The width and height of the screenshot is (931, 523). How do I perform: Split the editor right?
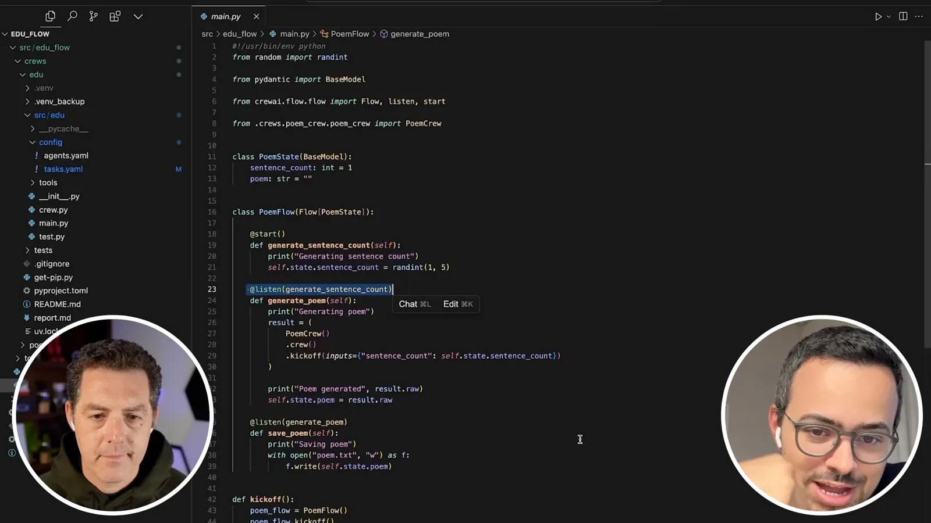(903, 16)
